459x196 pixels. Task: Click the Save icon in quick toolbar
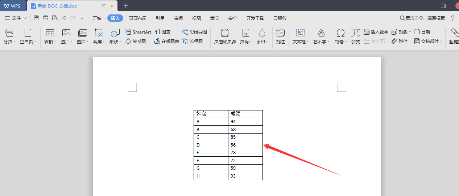pos(37,18)
